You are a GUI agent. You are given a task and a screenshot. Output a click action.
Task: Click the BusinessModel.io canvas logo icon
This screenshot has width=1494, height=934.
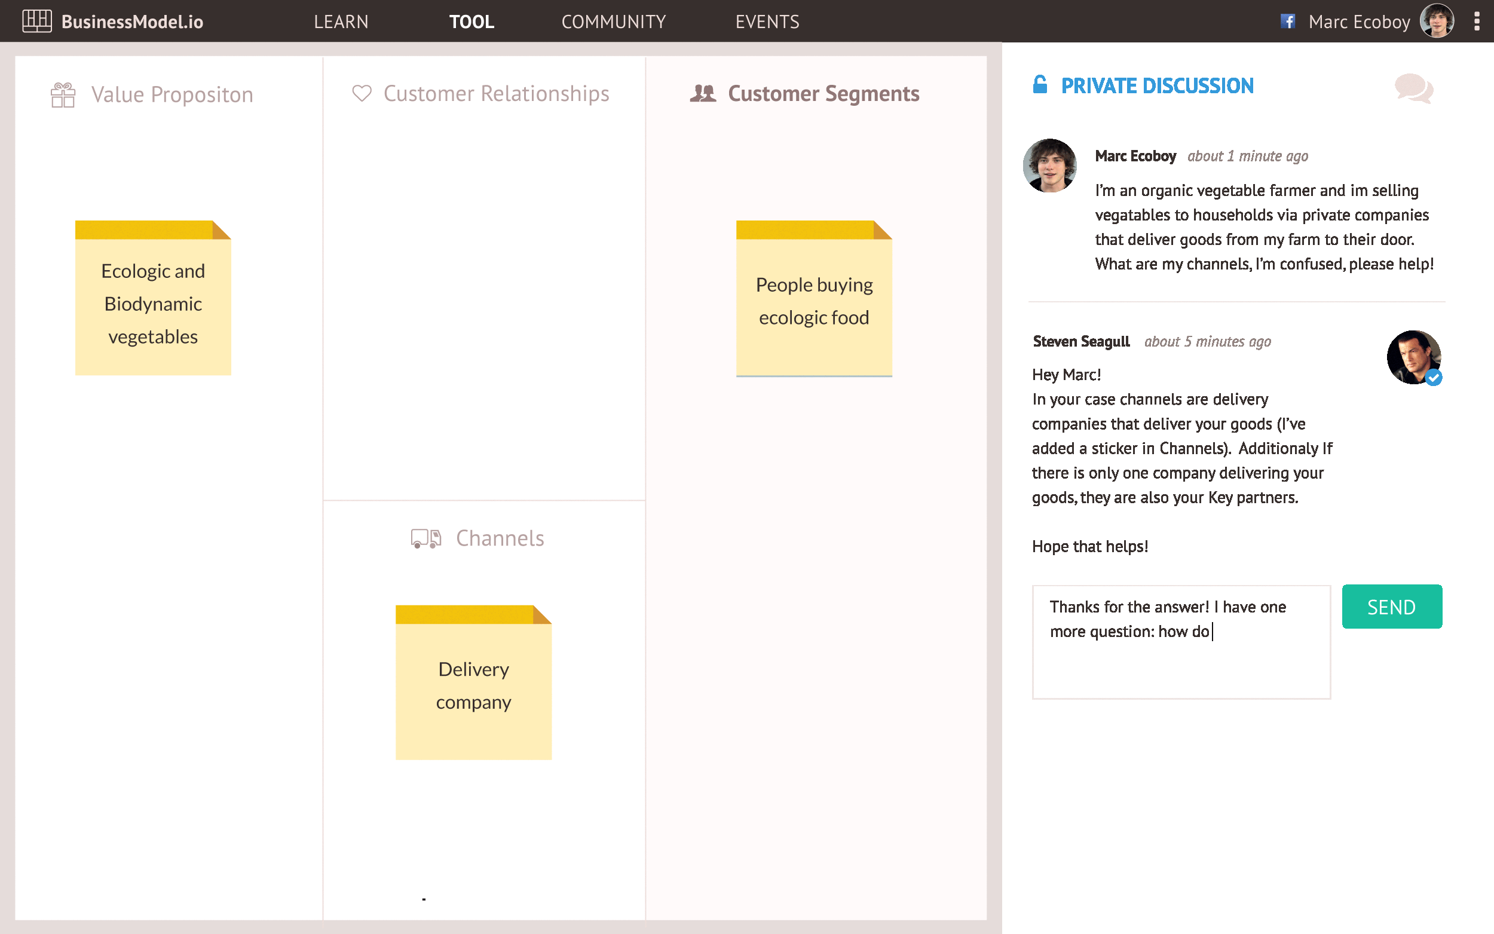[36, 21]
